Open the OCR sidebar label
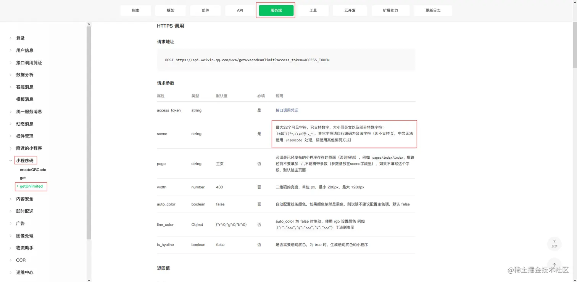The image size is (577, 282). pos(21,260)
